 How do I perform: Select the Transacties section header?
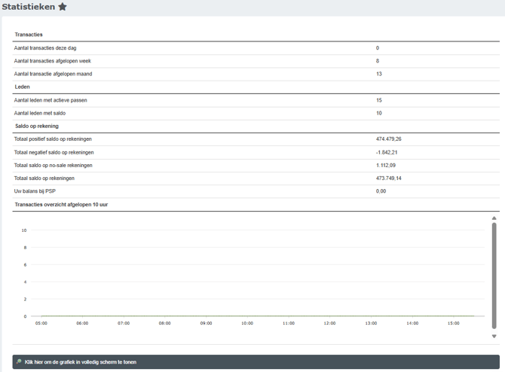pyautogui.click(x=29, y=35)
